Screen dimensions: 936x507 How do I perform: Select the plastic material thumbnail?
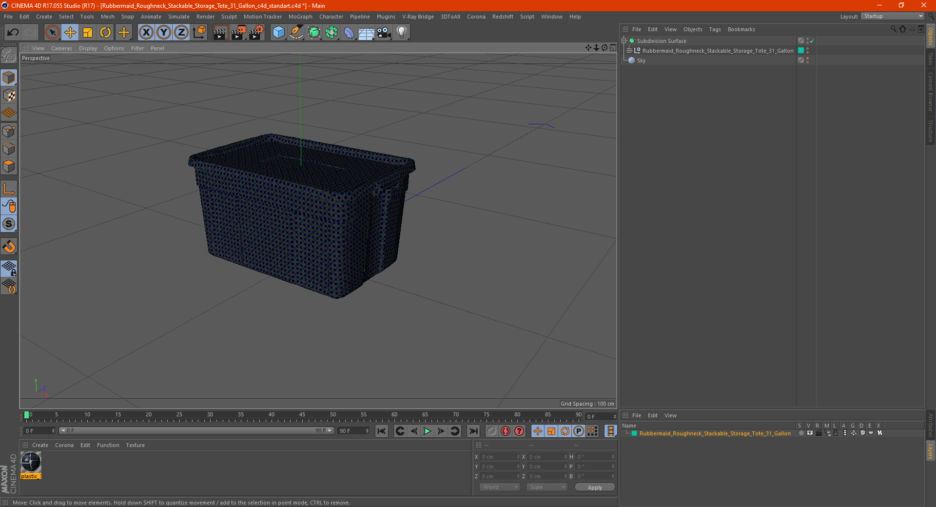31,462
